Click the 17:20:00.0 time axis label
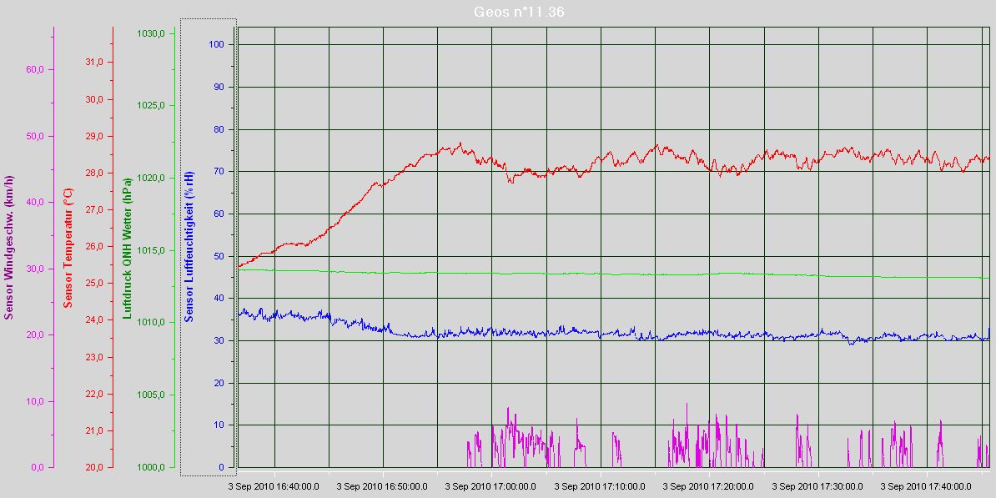The height and width of the screenshot is (498, 996). click(x=708, y=485)
